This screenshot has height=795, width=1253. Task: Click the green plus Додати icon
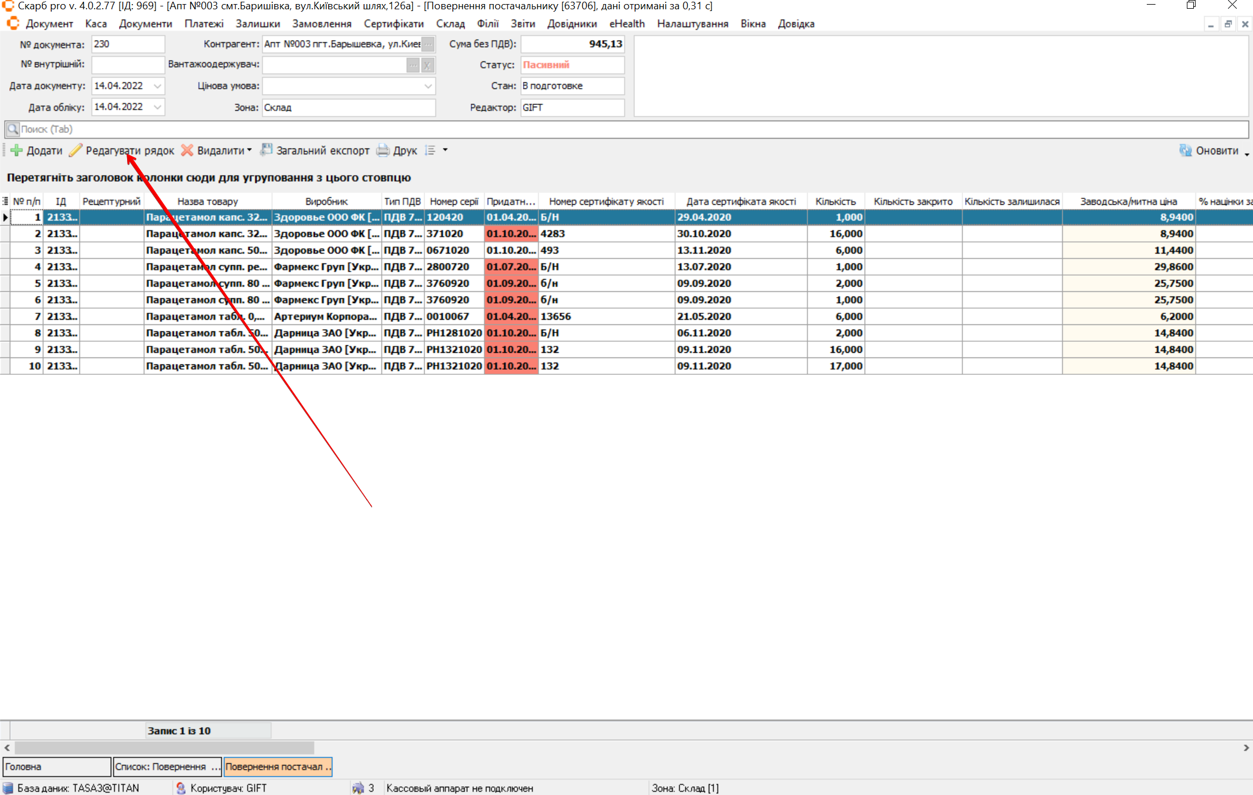point(17,150)
